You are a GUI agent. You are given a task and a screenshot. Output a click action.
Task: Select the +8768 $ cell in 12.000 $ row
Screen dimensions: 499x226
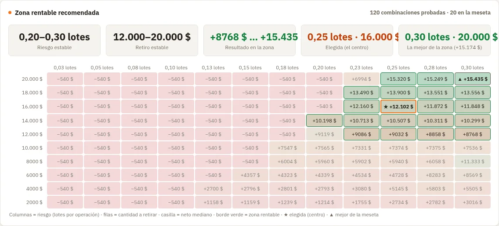click(472, 134)
